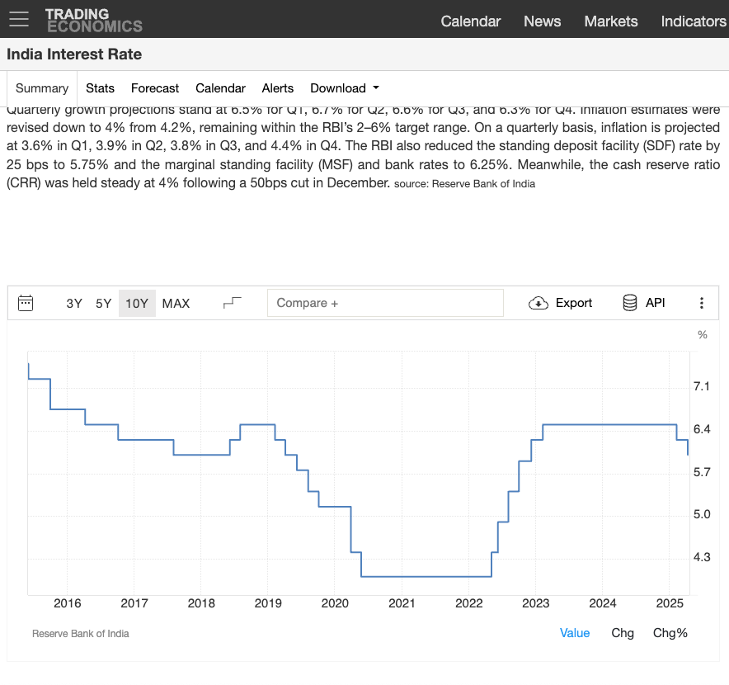Open chart options three-dot menu
The height and width of the screenshot is (685, 729).
(702, 303)
